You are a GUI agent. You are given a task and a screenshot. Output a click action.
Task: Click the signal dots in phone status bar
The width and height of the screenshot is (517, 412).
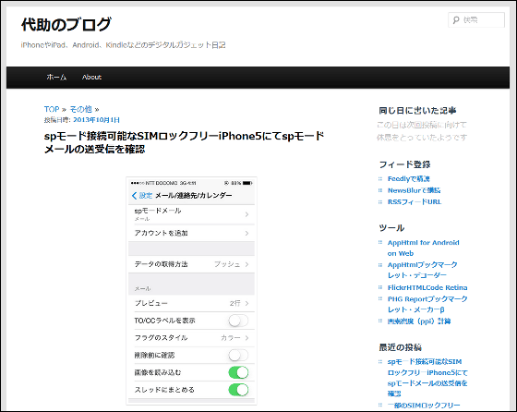(138, 183)
